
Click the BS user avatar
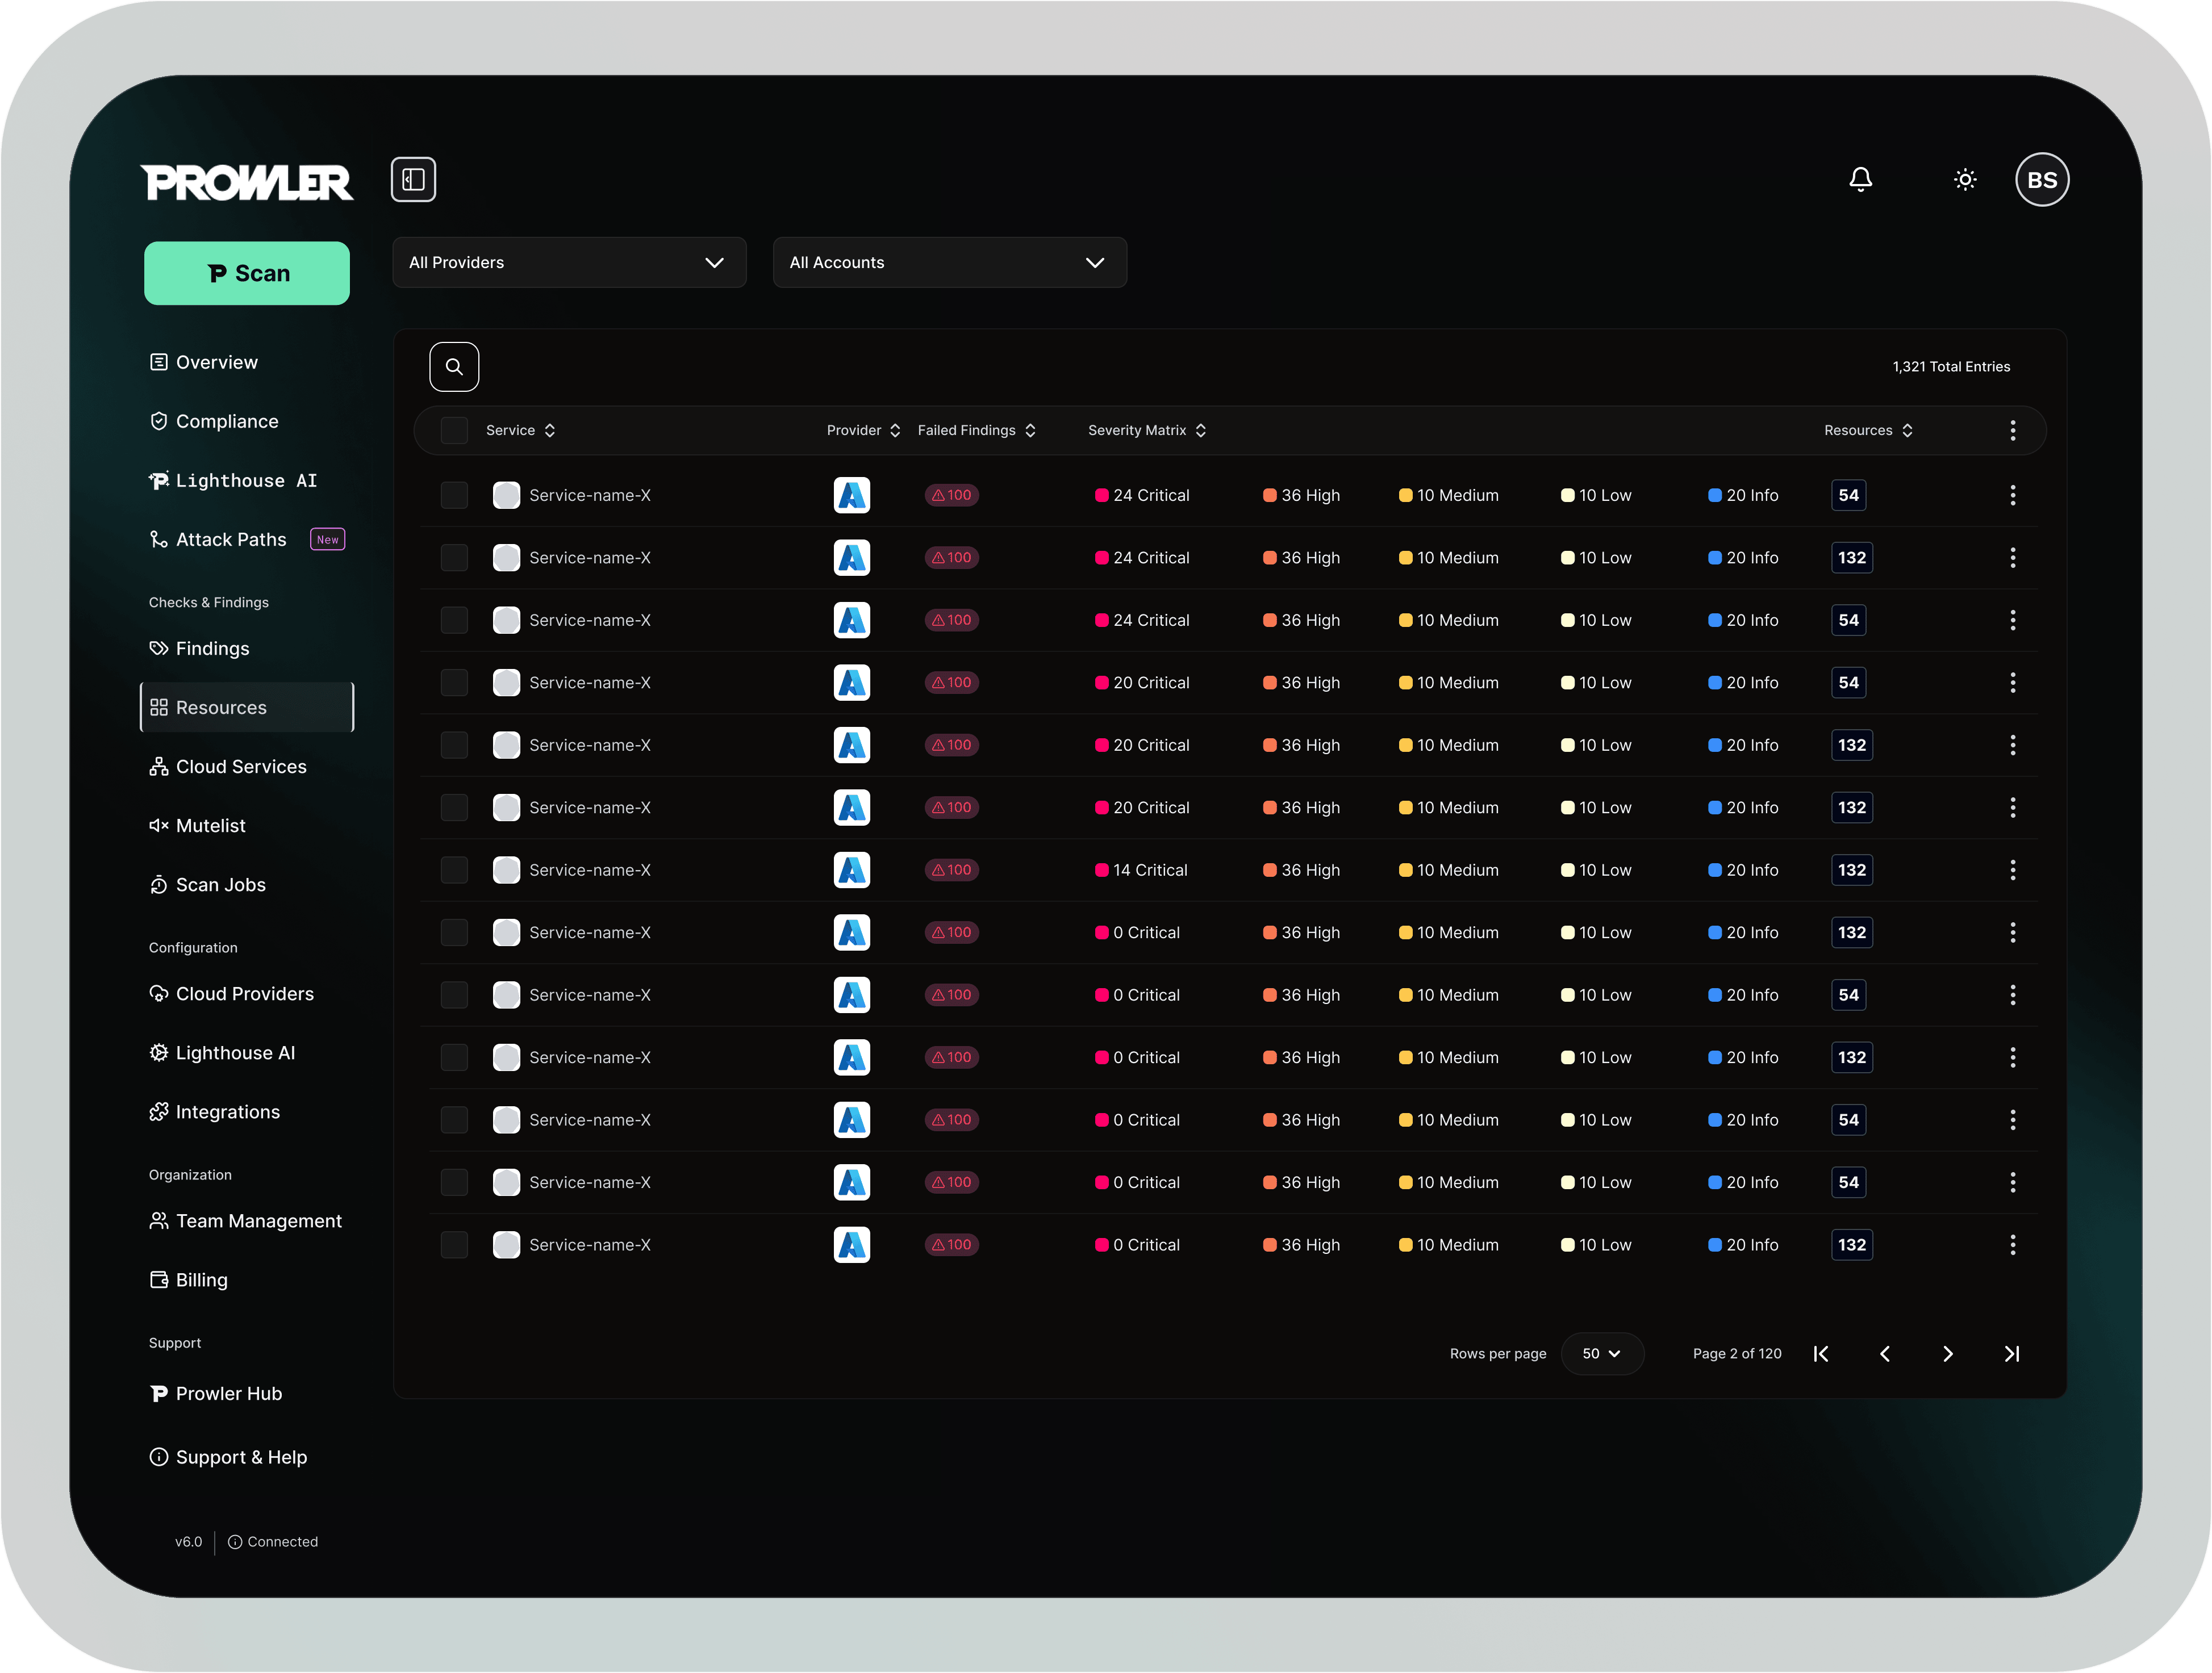click(2042, 180)
